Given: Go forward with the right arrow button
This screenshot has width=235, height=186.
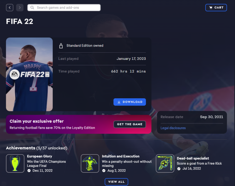Looking at the screenshot, I should pyautogui.click(x=20, y=8).
